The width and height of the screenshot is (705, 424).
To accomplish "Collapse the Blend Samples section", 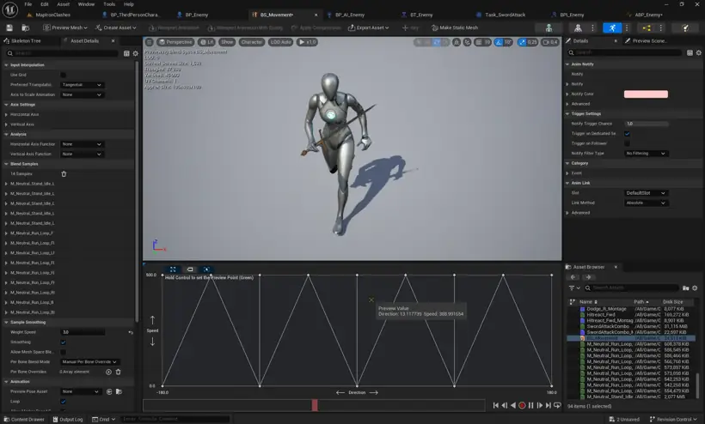I will coord(6,164).
